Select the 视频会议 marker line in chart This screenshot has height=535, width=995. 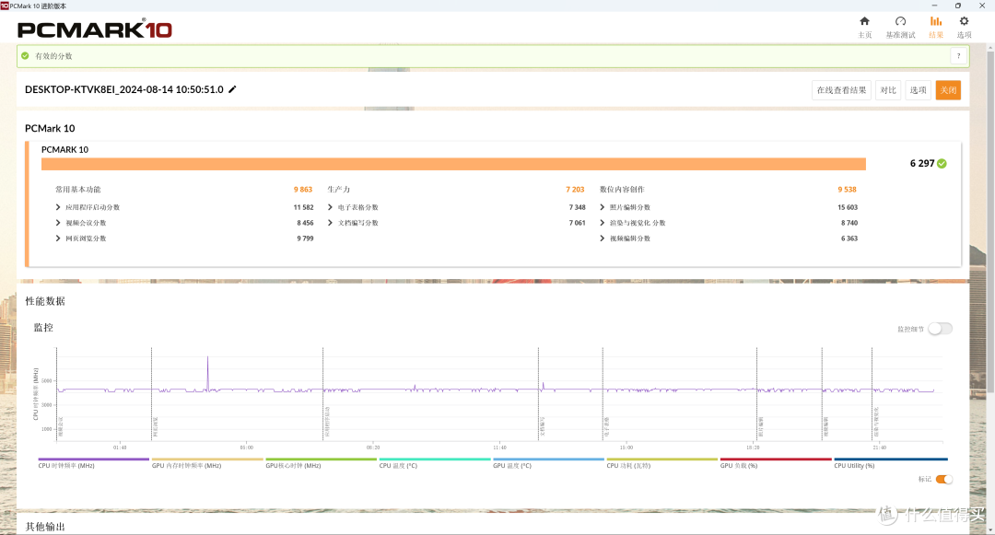pyautogui.click(x=56, y=393)
